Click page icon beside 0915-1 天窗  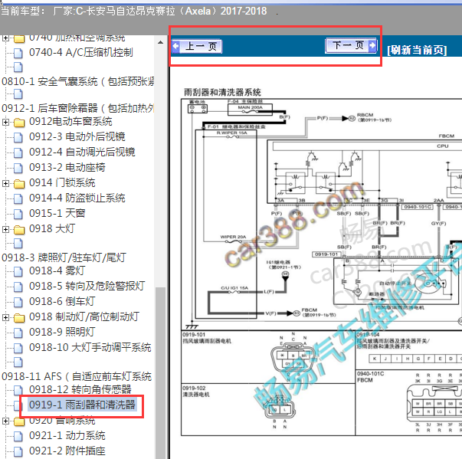click(18, 214)
